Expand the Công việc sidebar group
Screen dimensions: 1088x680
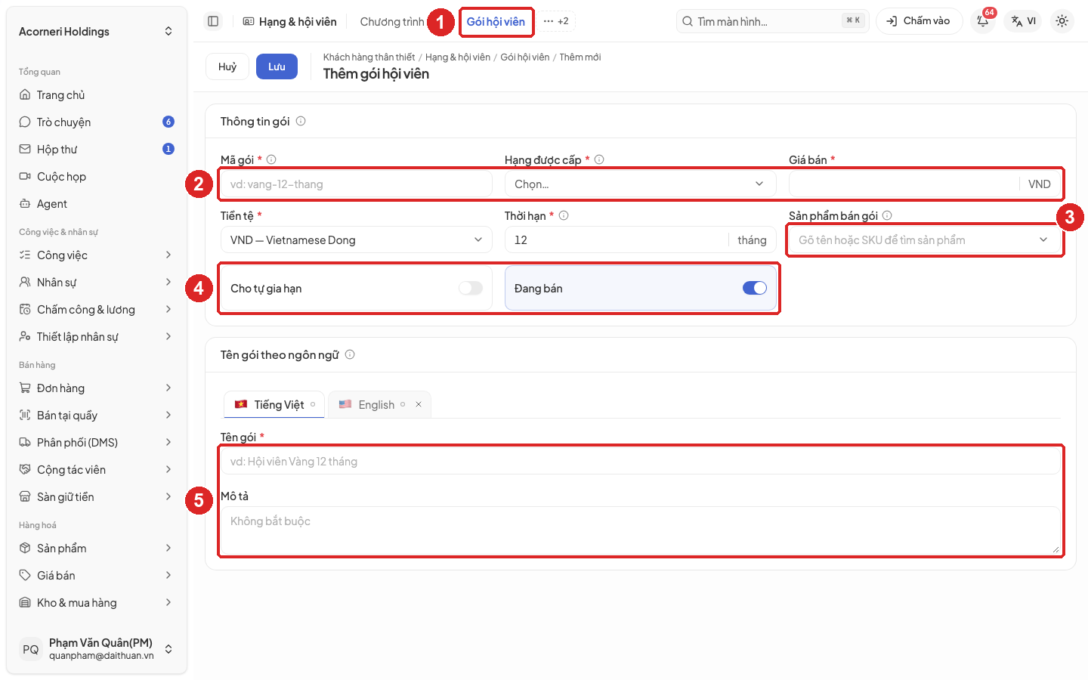[x=97, y=255]
